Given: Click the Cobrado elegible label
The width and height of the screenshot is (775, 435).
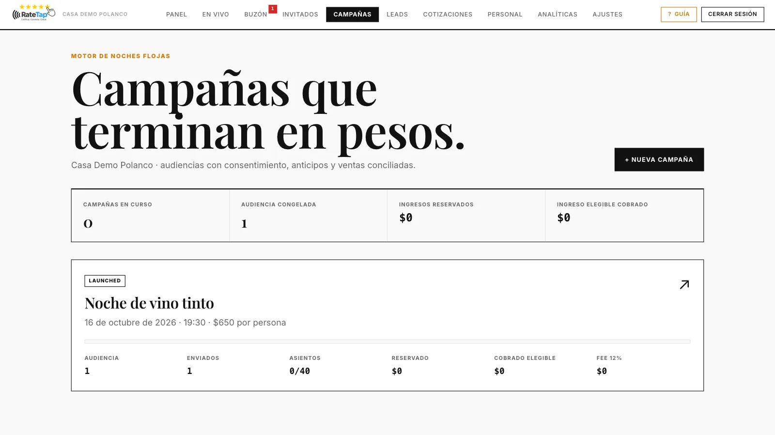Looking at the screenshot, I should pyautogui.click(x=525, y=358).
